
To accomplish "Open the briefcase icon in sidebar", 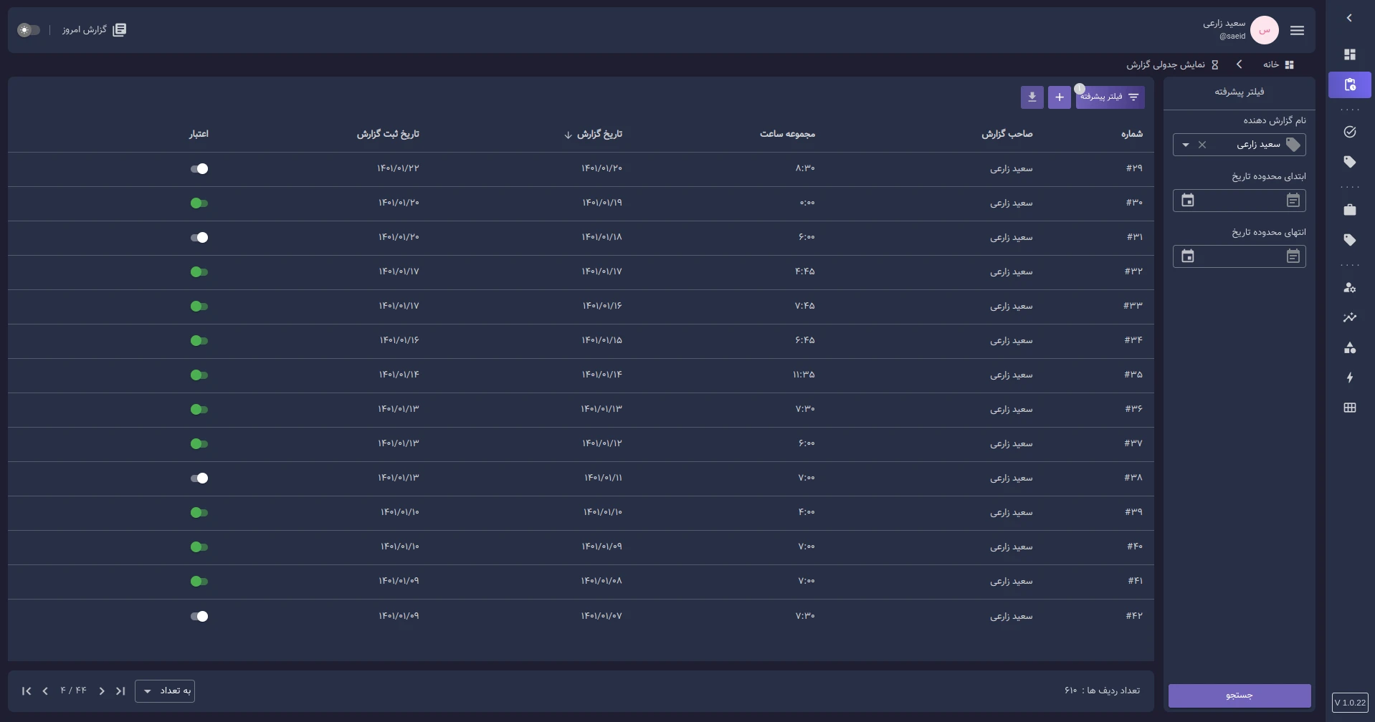I will click(1349, 210).
